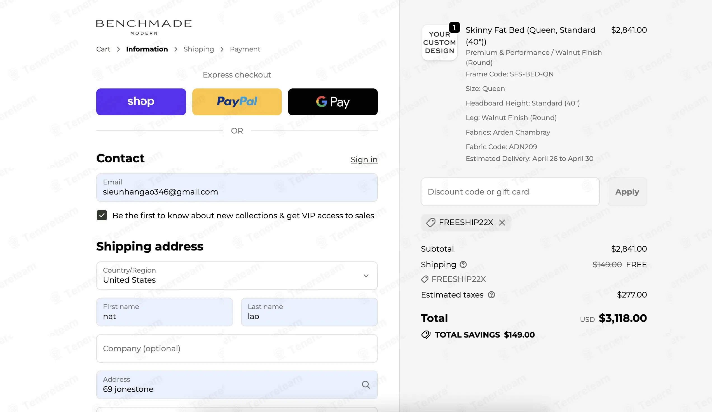Open the Shipping breadcrumb step
Image resolution: width=712 pixels, height=412 pixels.
pos(199,49)
